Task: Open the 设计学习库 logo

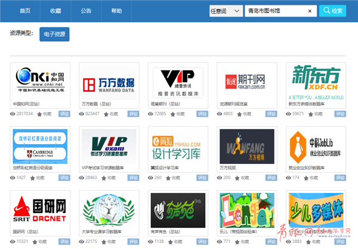Action: pos(178,146)
